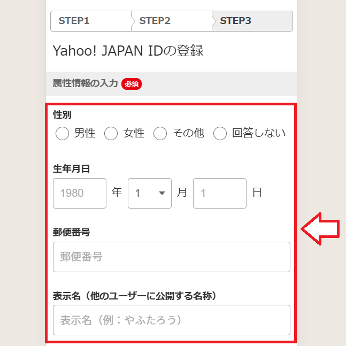Click the red 必須 required badge
This screenshot has height=346, width=346.
click(x=132, y=84)
